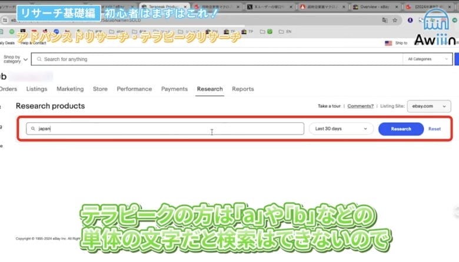Switch to the Marketing tab
Image resolution: width=459 pixels, height=262 pixels.
coord(70,89)
